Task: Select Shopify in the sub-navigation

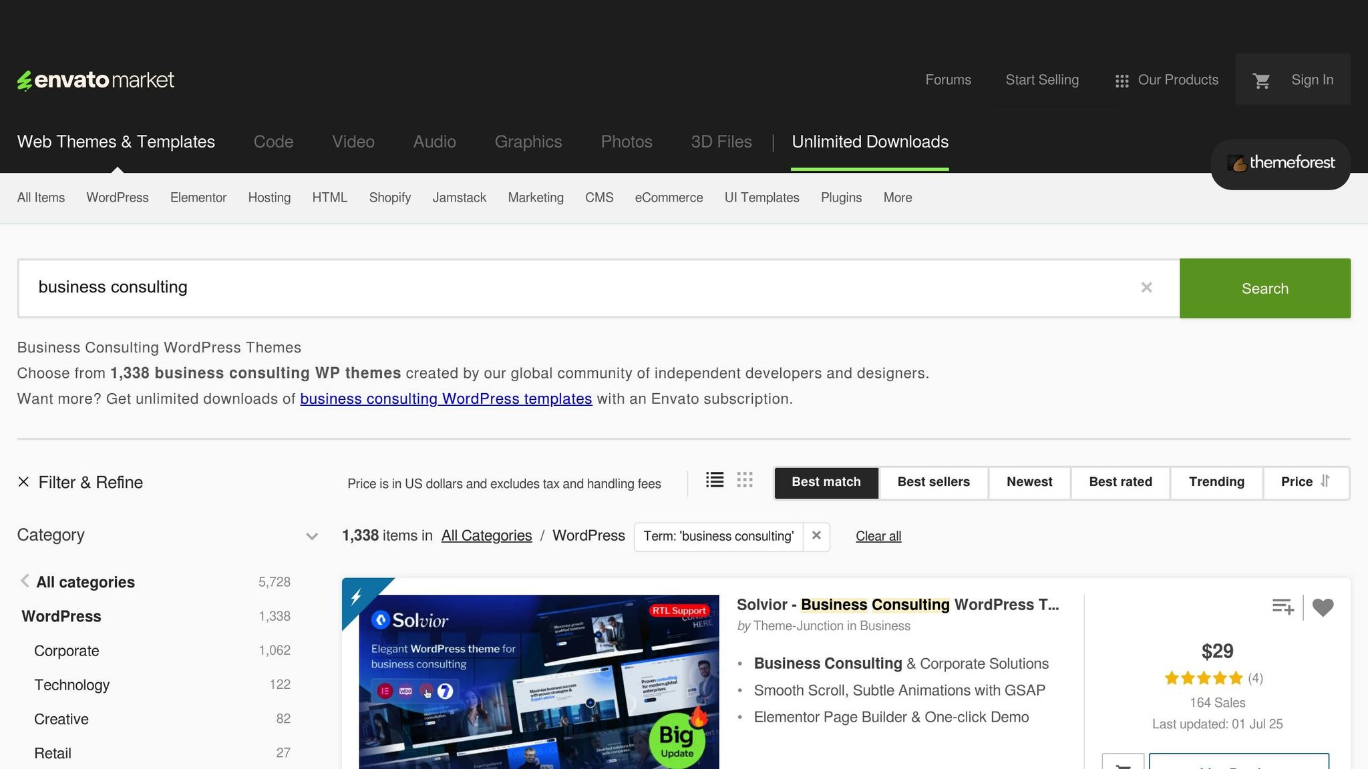Action: coord(390,198)
